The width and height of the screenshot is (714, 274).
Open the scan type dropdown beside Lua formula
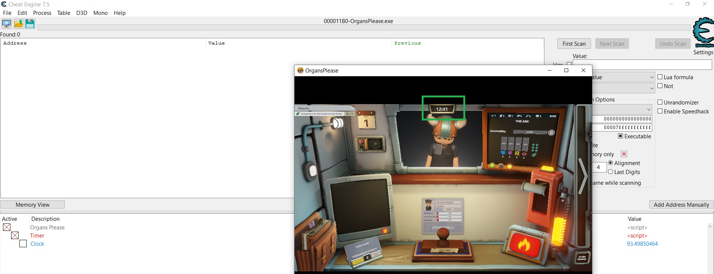(x=623, y=77)
